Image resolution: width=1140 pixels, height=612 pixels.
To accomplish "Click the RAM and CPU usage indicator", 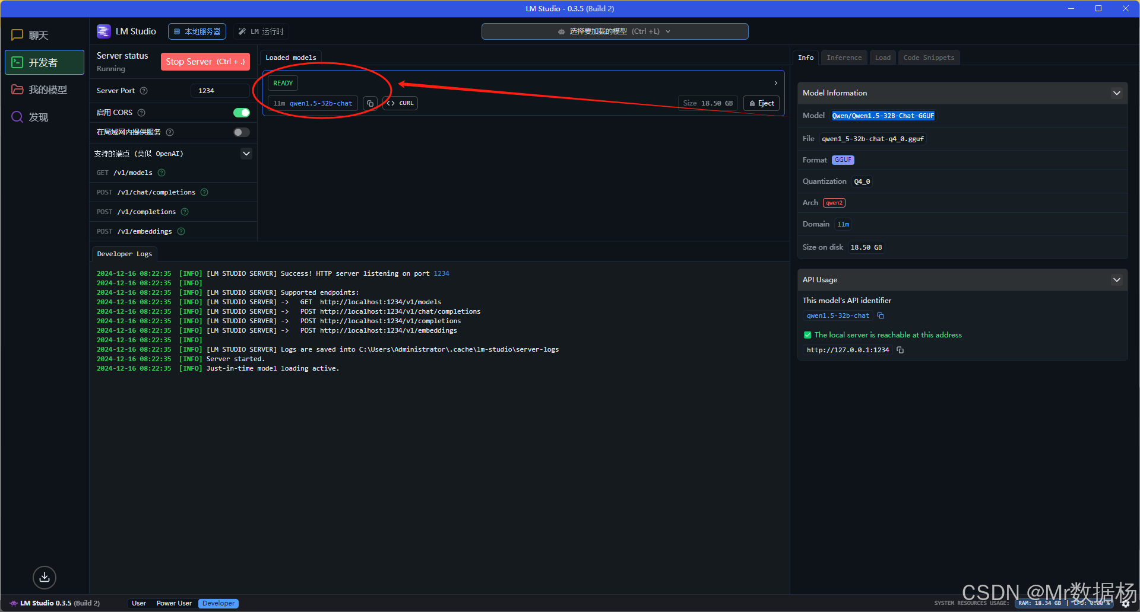I will click(x=1064, y=603).
